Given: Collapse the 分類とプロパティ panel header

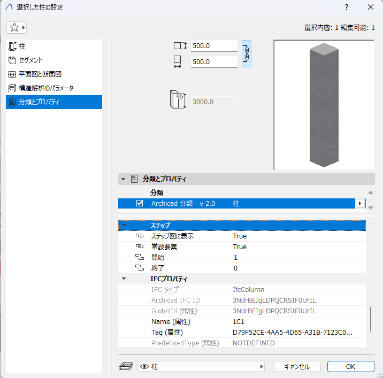Looking at the screenshot, I should 124,179.
